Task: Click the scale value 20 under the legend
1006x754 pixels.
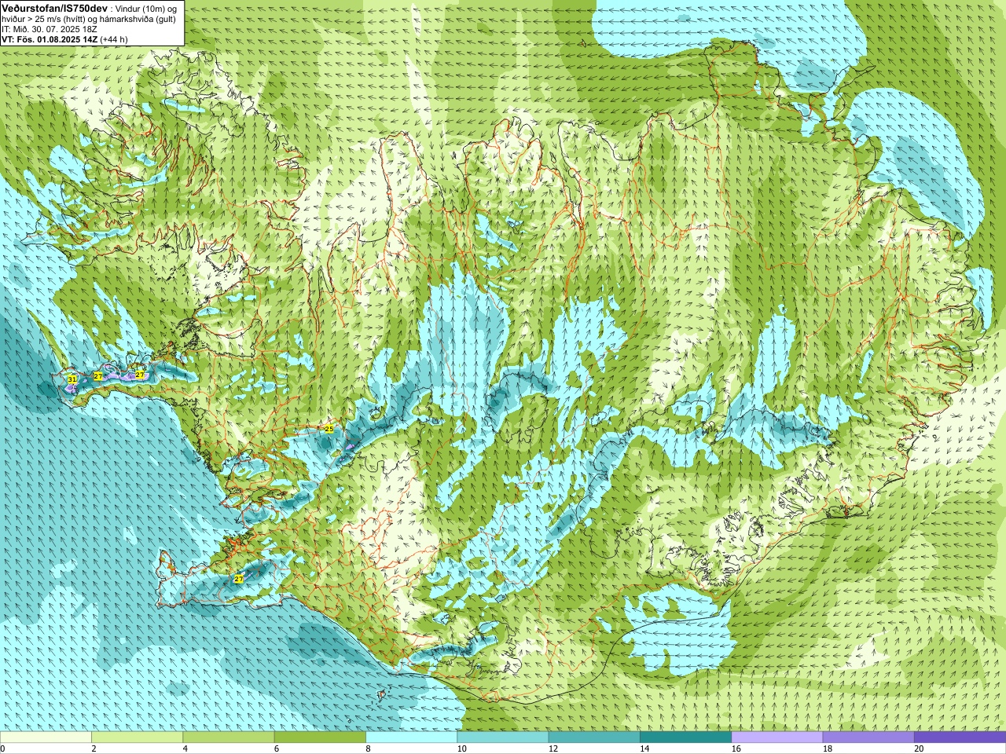Action: click(x=919, y=749)
